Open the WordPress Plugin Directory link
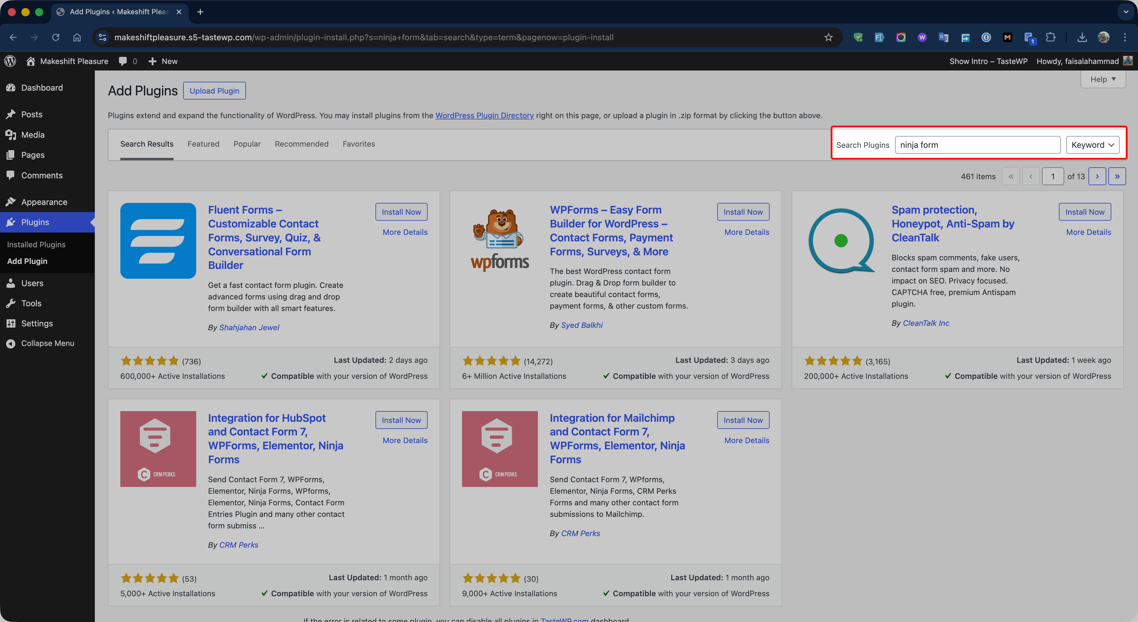 click(484, 115)
